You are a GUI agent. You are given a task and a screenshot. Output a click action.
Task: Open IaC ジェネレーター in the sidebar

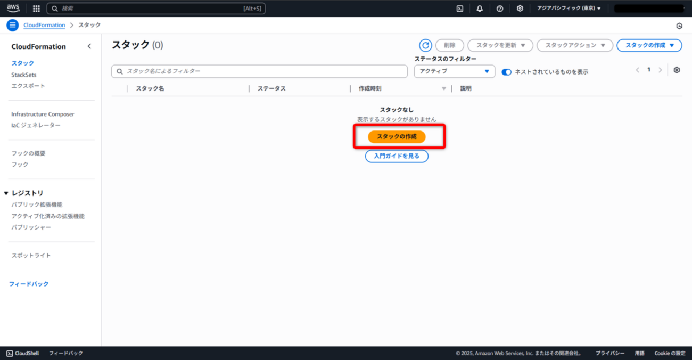[36, 125]
